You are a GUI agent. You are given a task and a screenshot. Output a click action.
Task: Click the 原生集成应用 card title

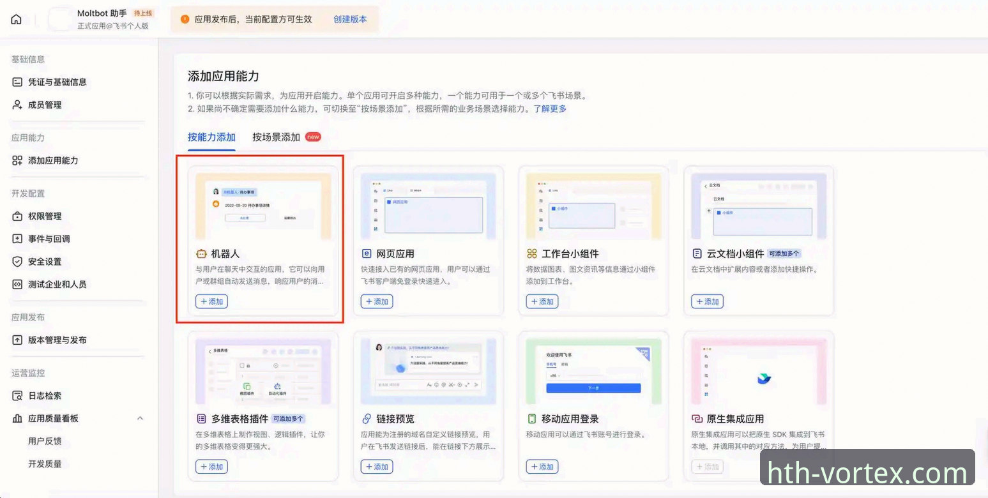(x=736, y=419)
